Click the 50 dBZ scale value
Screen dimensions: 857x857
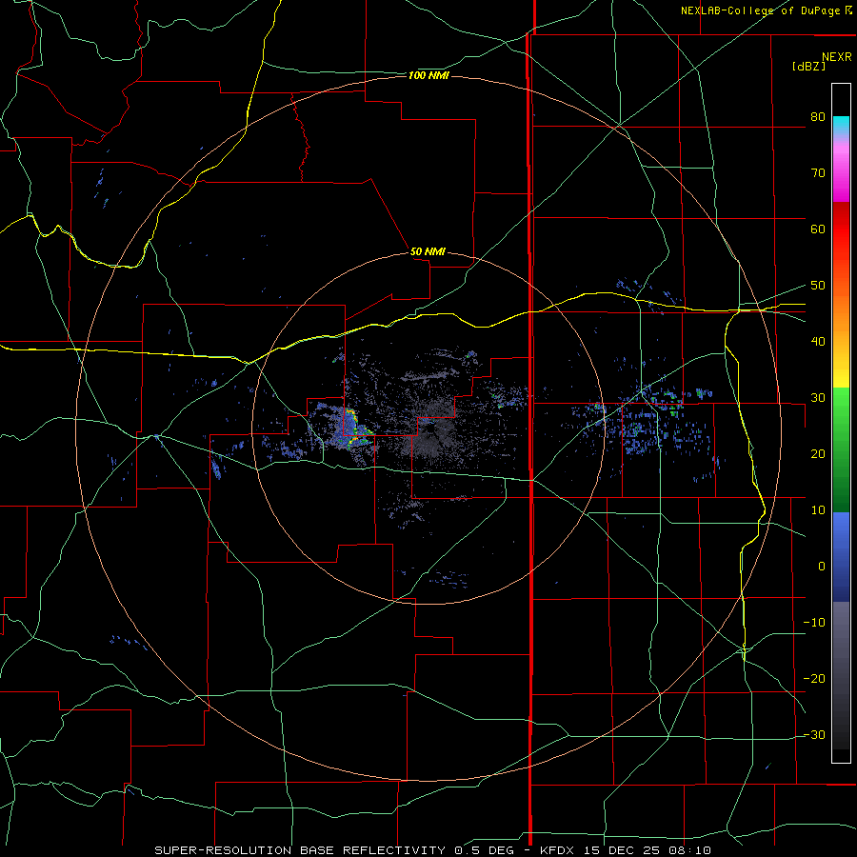click(x=818, y=286)
